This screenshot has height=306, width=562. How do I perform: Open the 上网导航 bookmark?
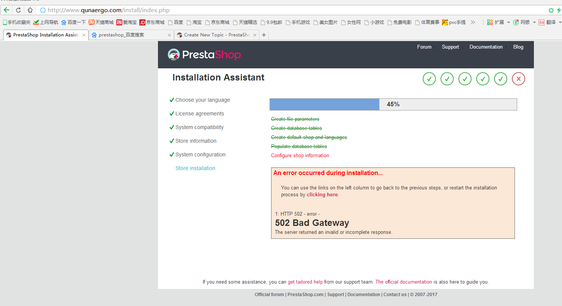(x=46, y=22)
